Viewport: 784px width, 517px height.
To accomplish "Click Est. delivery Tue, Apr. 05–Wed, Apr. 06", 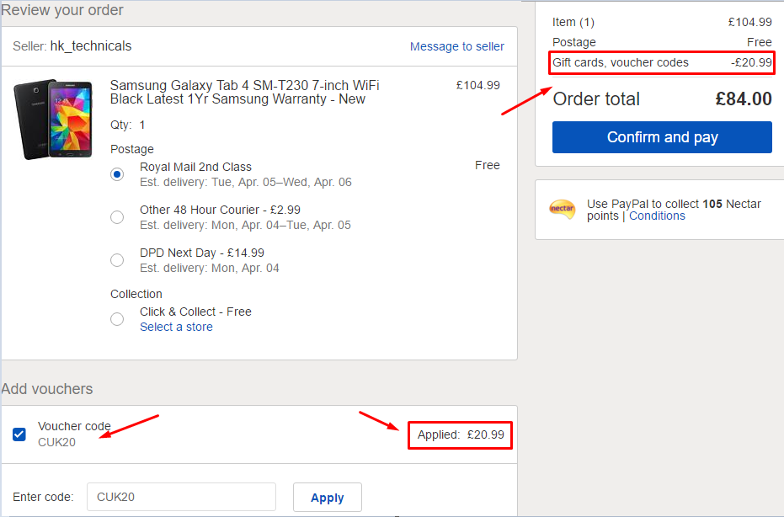I will coord(246,182).
